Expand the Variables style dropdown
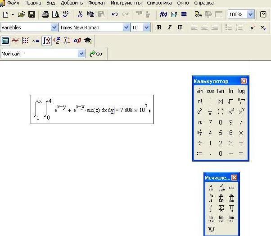This screenshot has width=271, height=236. (54, 28)
